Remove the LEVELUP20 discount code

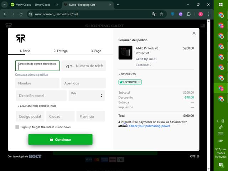pyautogui.click(x=139, y=82)
